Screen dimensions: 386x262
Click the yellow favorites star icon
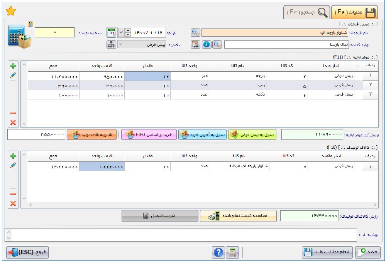click(x=11, y=11)
